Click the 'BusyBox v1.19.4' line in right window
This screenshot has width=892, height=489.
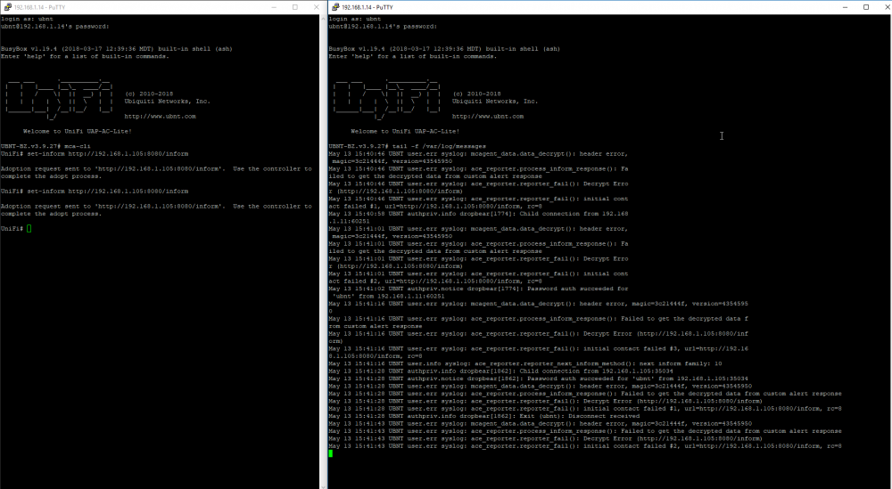point(444,49)
